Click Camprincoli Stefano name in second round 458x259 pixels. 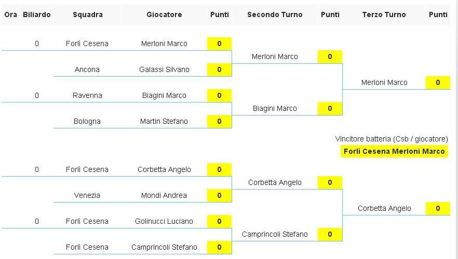click(x=275, y=234)
